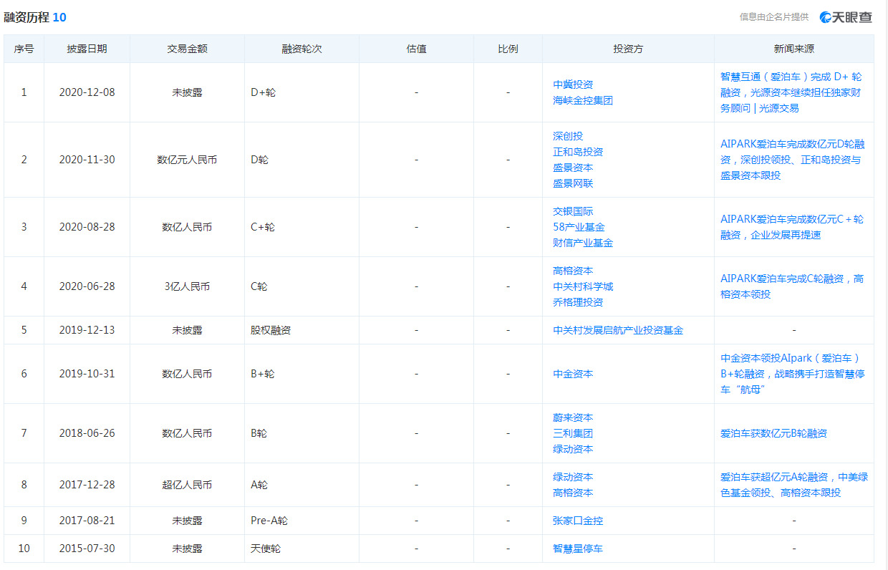888x570 pixels.
Task: Click the amount 3亿人民币
Action: (187, 286)
